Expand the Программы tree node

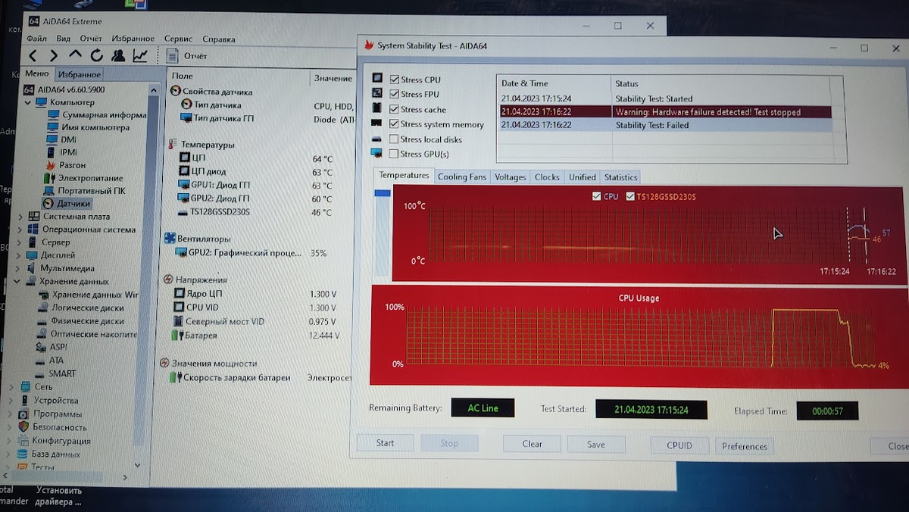pyautogui.click(x=11, y=414)
